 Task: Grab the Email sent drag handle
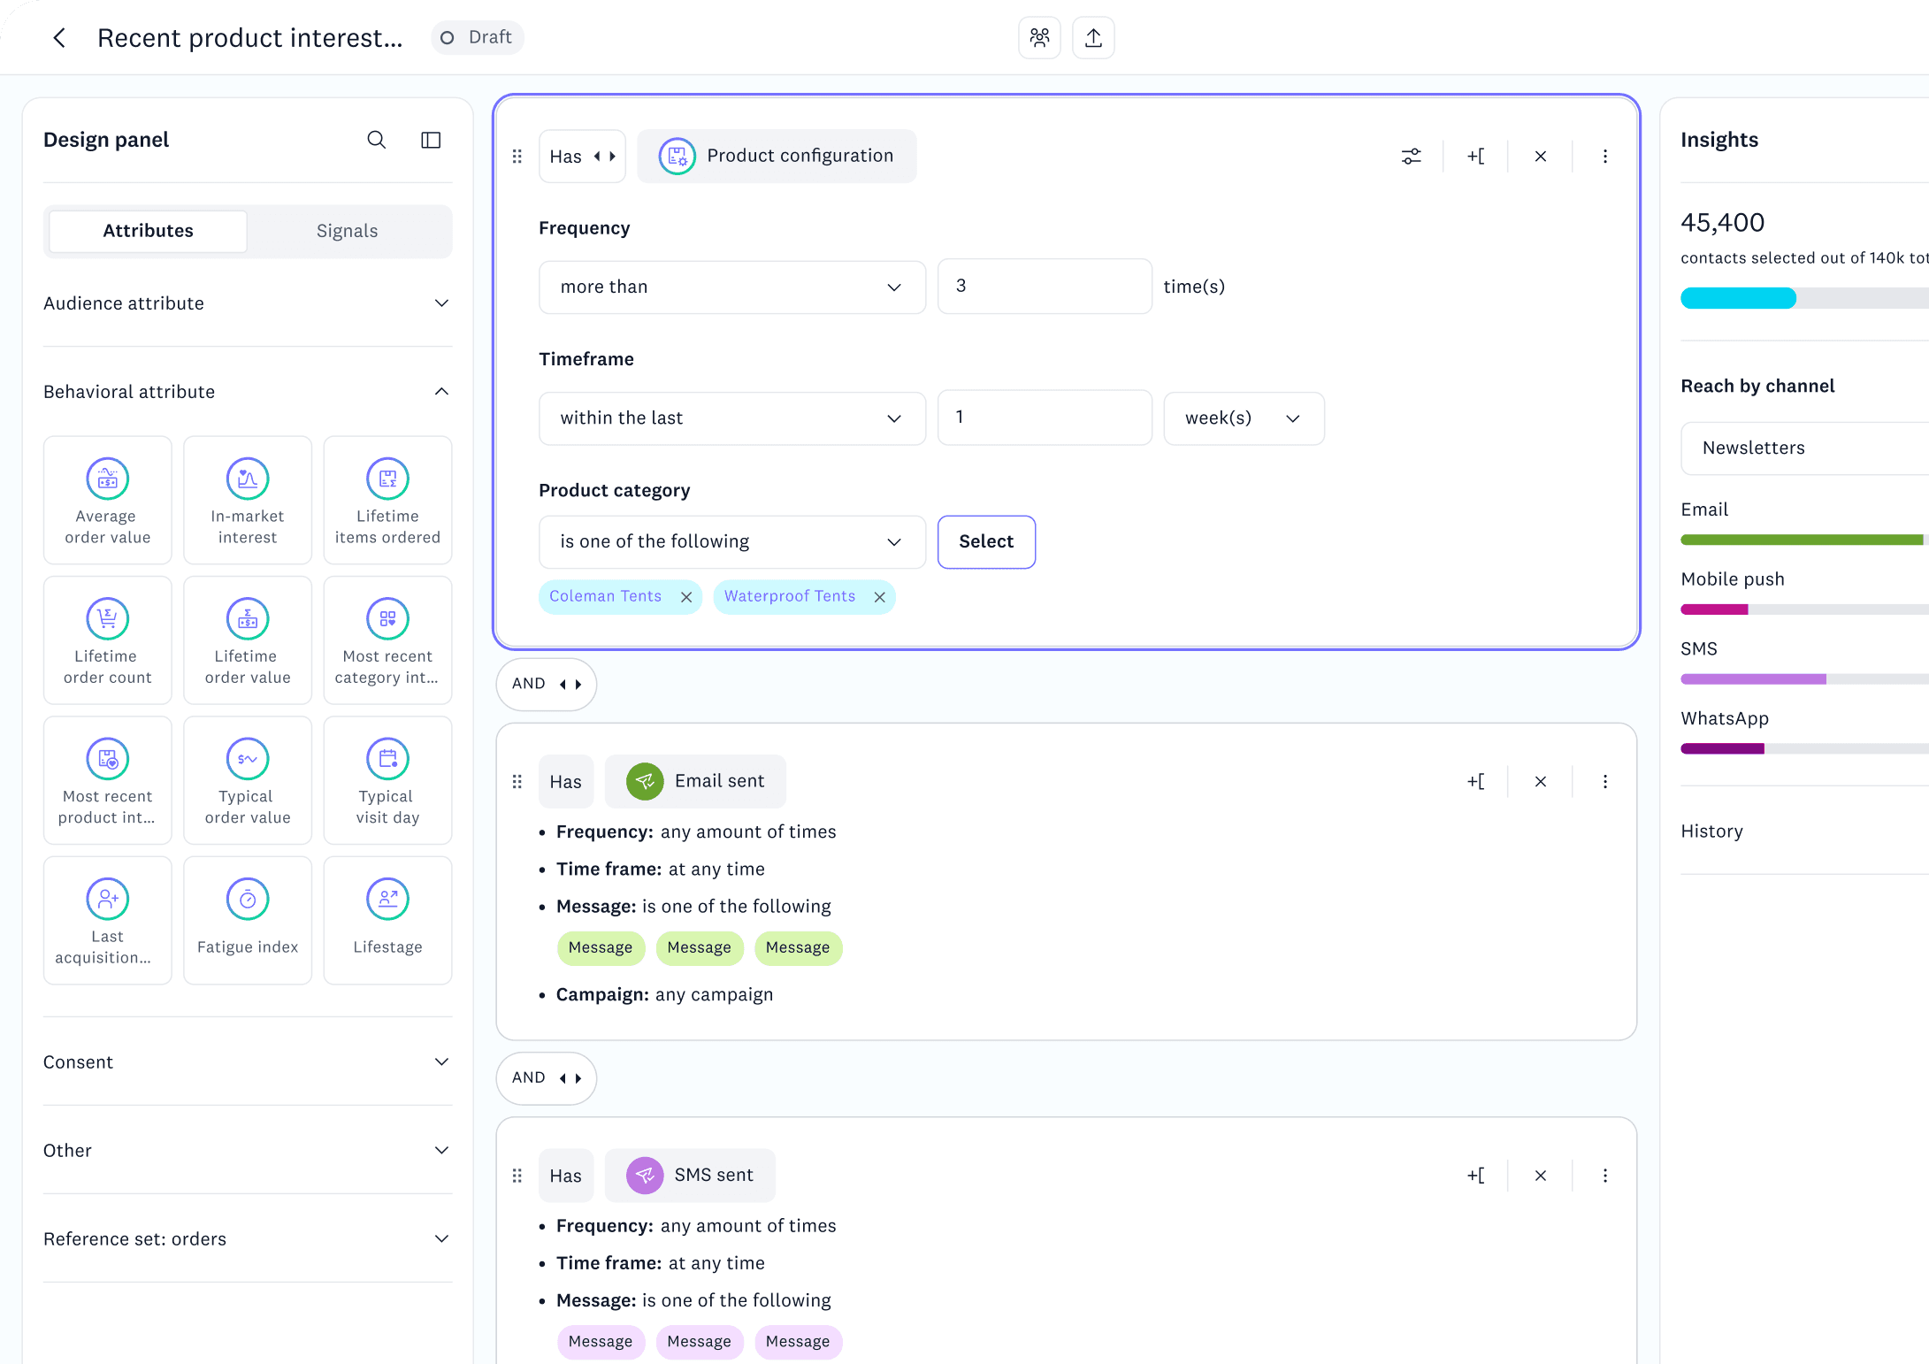(x=517, y=781)
